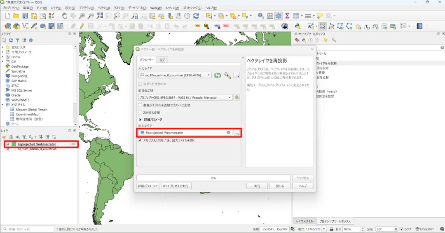Click the バッチプロセスで実行 button
The width and height of the screenshot is (445, 233).
pos(176,186)
